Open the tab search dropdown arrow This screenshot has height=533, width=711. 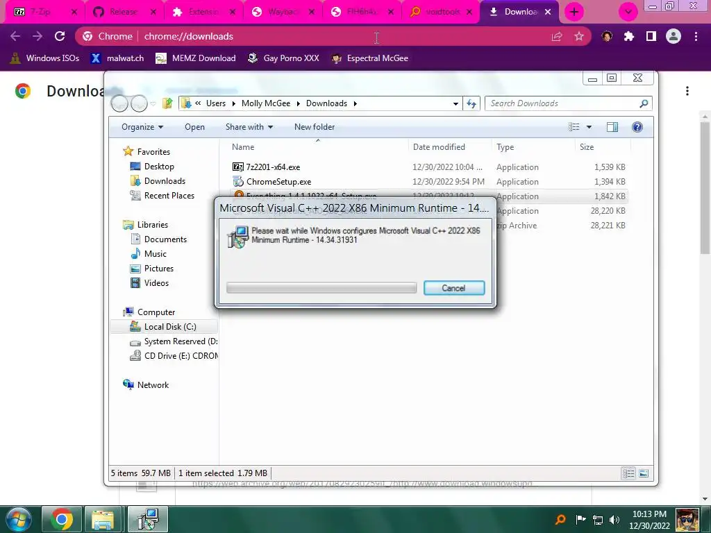(628, 12)
